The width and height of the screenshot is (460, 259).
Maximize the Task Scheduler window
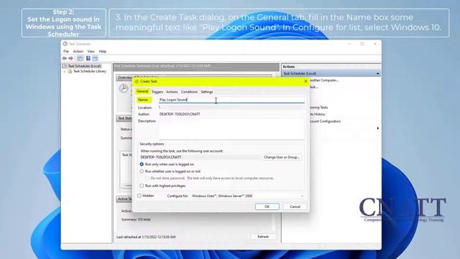point(362,44)
